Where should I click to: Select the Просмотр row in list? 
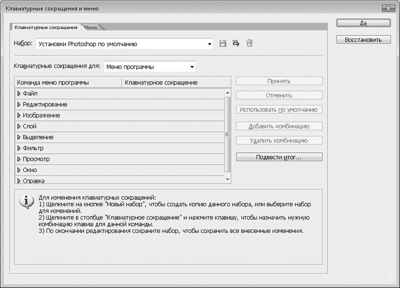point(36,159)
